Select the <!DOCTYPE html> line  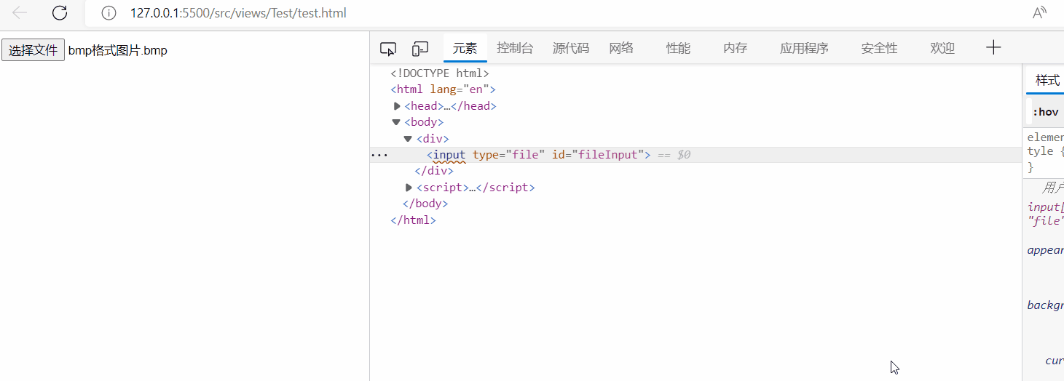tap(440, 73)
